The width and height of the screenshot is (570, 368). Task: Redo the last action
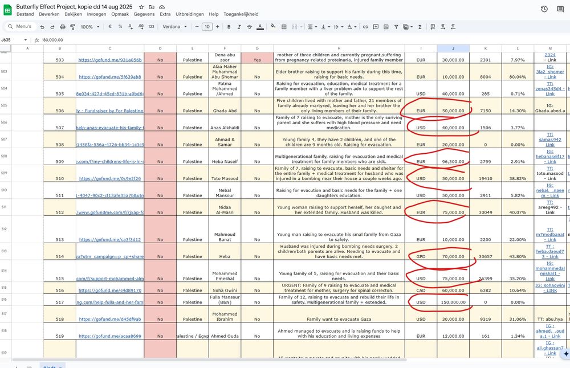52,27
